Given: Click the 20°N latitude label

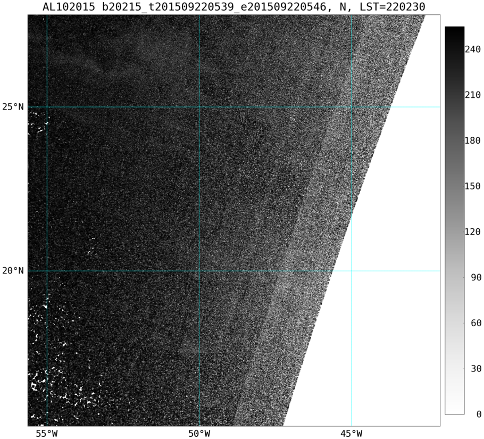Looking at the screenshot, I should coord(13,271).
